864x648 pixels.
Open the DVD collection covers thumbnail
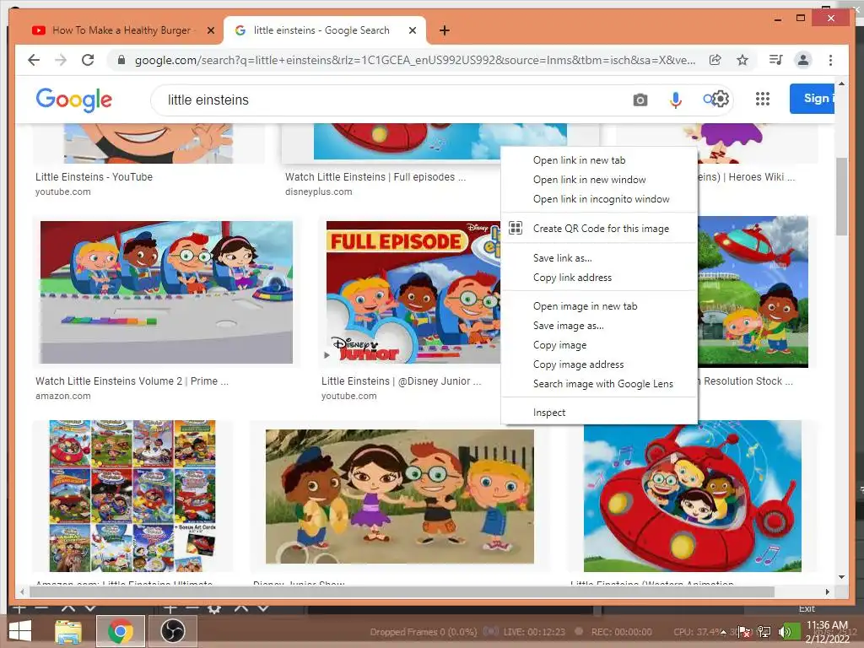click(x=132, y=496)
